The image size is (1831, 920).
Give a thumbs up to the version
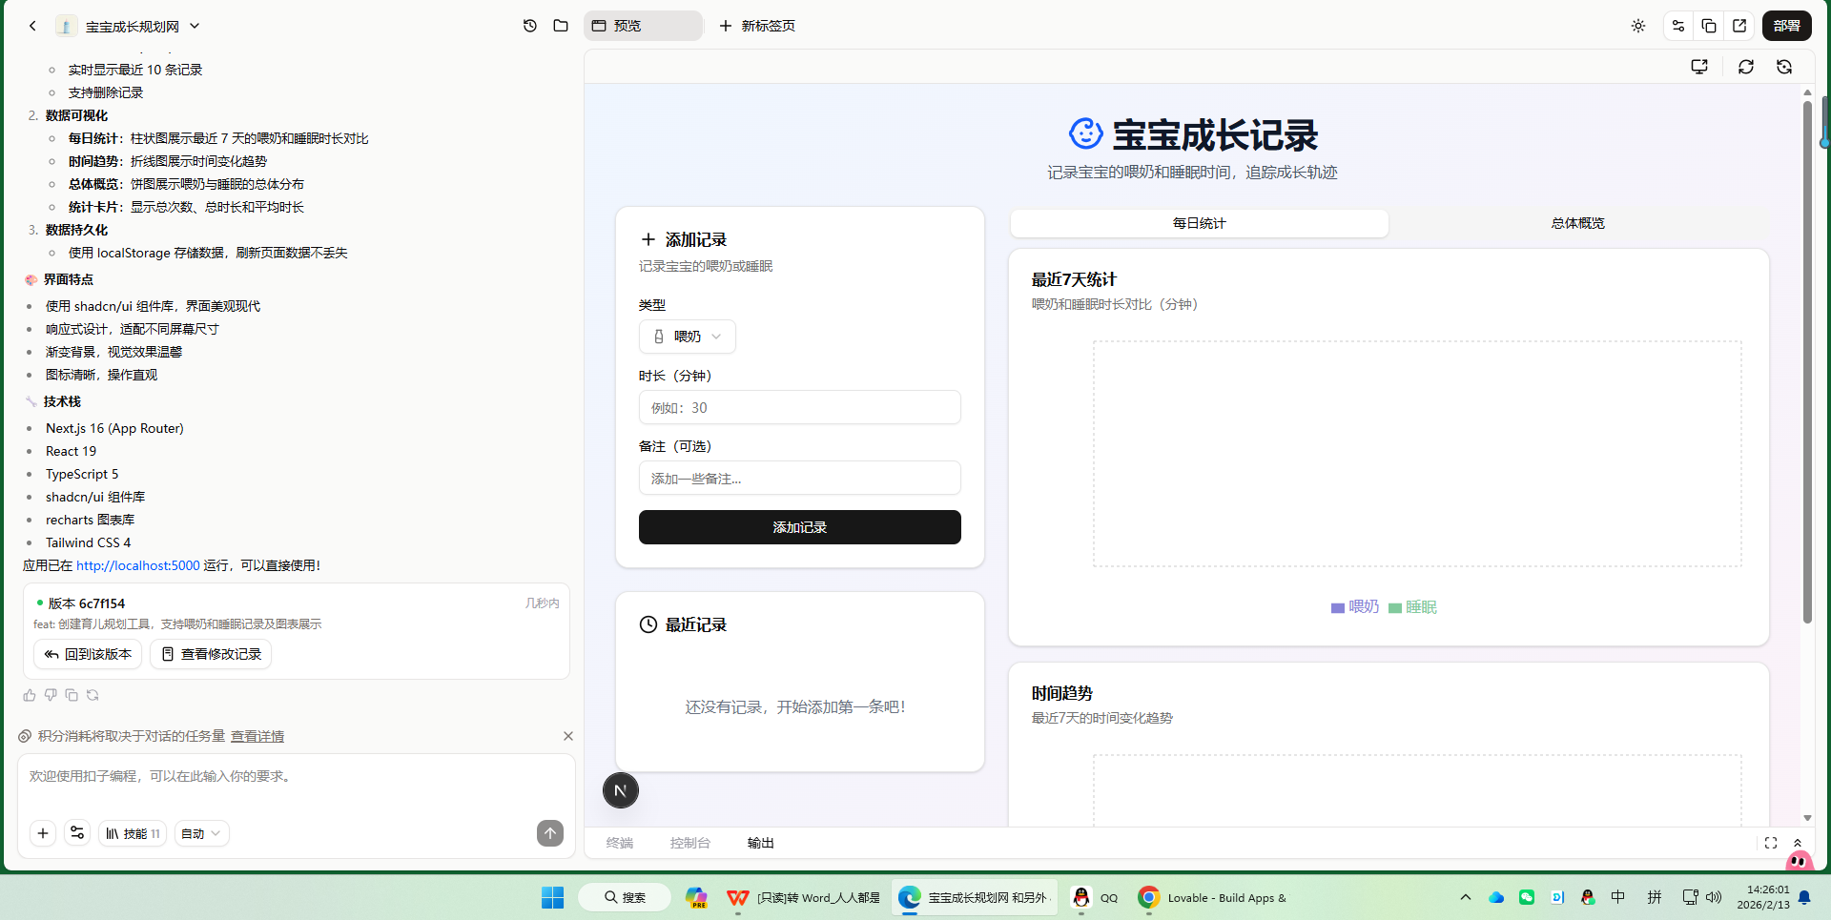pos(29,695)
